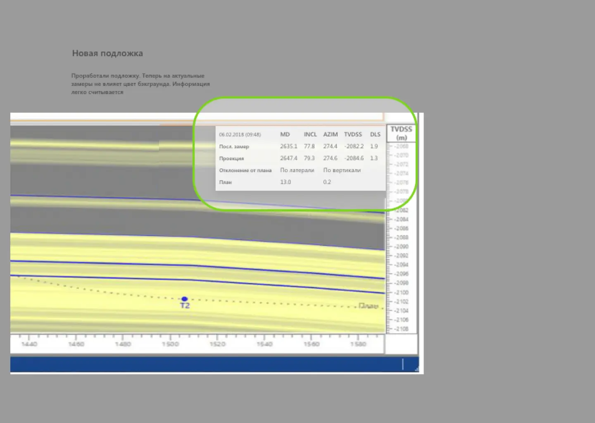Screen dimensions: 595x423
Task: Click the azimuth value 274.4
Action: click(x=330, y=146)
